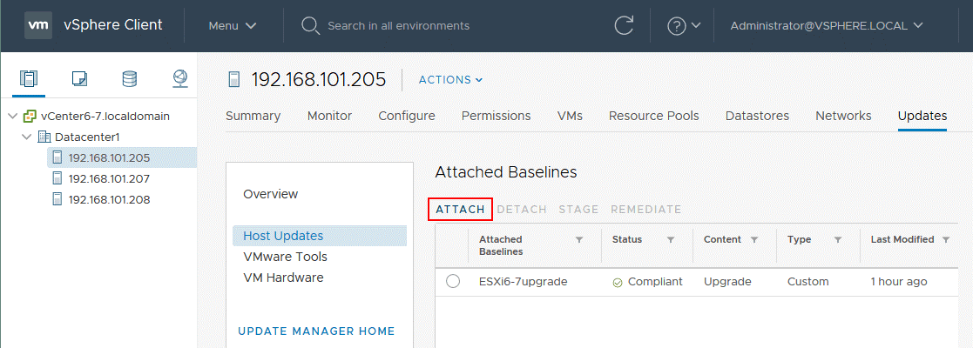The image size is (973, 348).
Task: Select the ESXi6-7upgrade baseline radio button
Action: pyautogui.click(x=452, y=282)
